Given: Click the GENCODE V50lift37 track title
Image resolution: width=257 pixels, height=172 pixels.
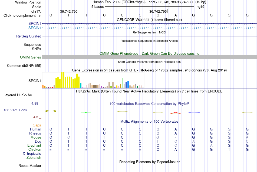Looking at the screenshot, I should [x=149, y=20].
